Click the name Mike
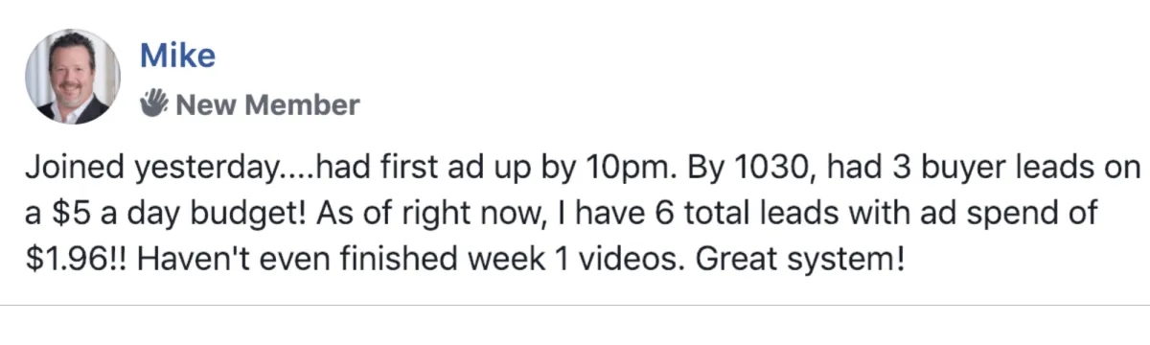The image size is (1150, 345). (x=178, y=56)
